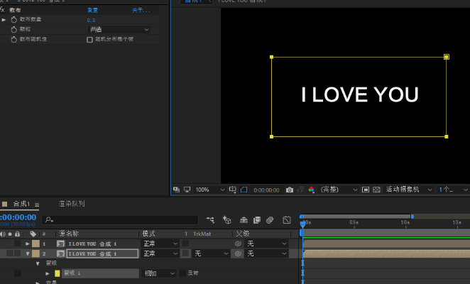
Task: Click the parent pick whip of layer 1
Action: (x=239, y=244)
